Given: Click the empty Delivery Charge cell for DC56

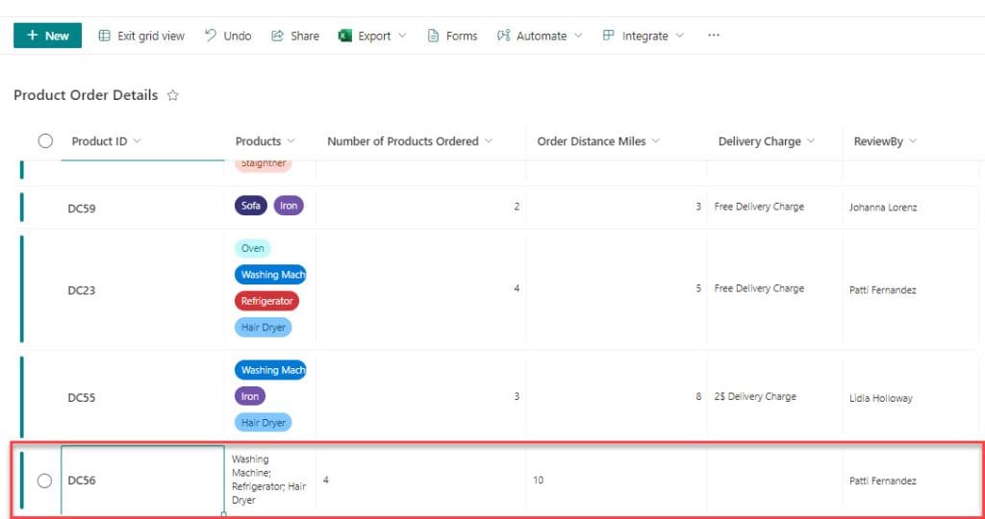Looking at the screenshot, I should pos(774,481).
